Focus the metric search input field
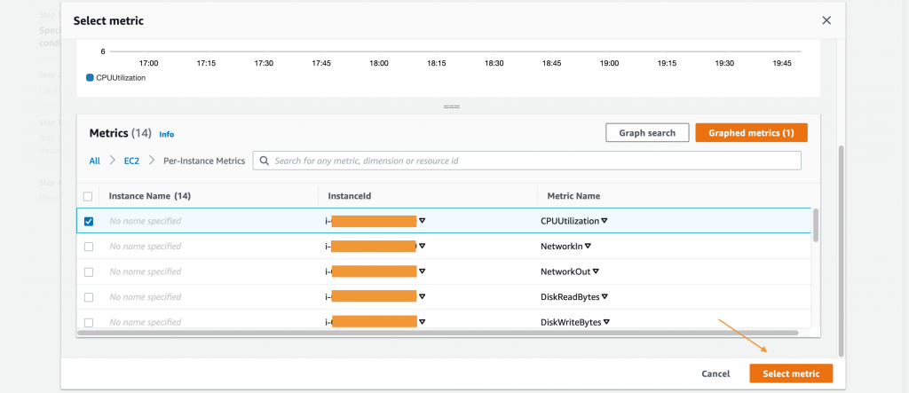Viewport: 909px width, 393px height. pyautogui.click(x=527, y=161)
